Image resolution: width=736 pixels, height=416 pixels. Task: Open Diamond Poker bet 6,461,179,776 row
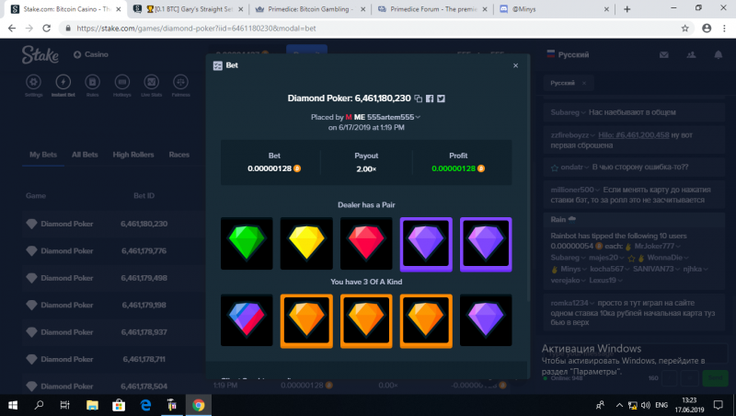pyautogui.click(x=113, y=251)
